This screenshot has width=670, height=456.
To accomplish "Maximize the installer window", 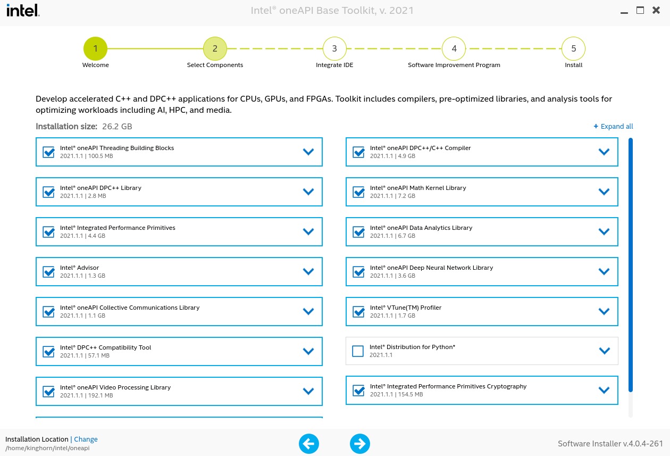I will [x=640, y=10].
